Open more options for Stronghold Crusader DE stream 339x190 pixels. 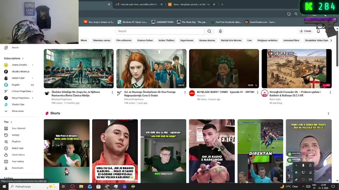click(330, 92)
